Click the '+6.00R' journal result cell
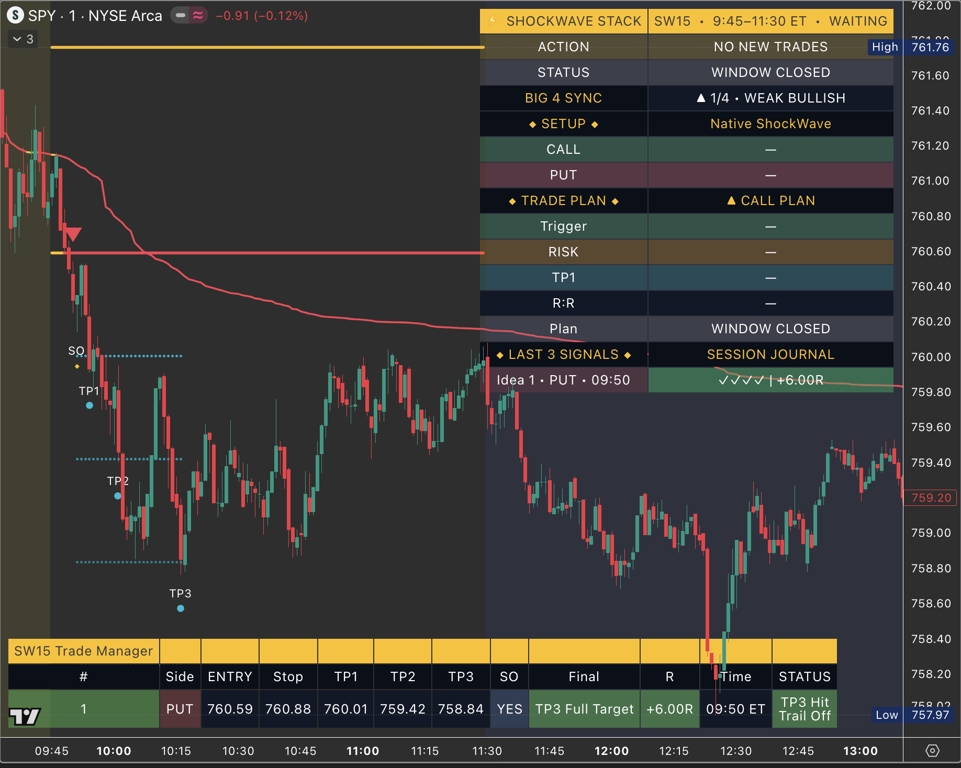The height and width of the screenshot is (768, 961). point(770,380)
